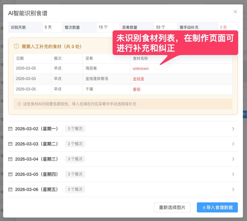247x221 pixels.
Task: Click the 2026-03-04 (星期三) date label
Action: tap(37, 159)
